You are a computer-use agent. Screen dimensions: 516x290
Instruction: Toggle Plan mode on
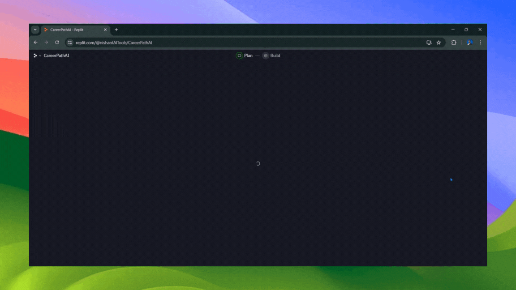[245, 55]
